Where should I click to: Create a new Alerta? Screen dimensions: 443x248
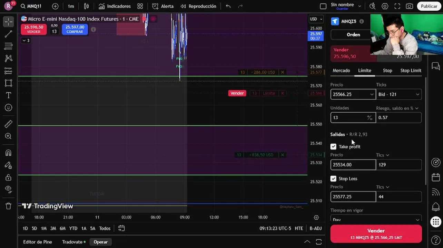[x=163, y=6]
